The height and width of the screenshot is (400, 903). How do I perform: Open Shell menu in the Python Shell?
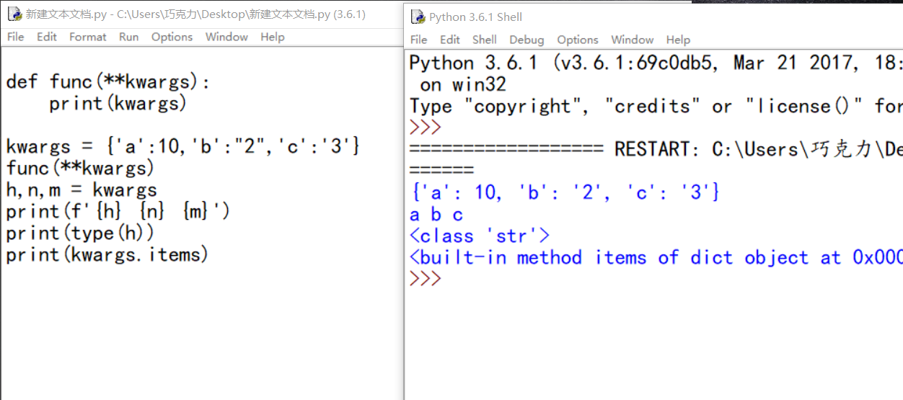pos(485,40)
